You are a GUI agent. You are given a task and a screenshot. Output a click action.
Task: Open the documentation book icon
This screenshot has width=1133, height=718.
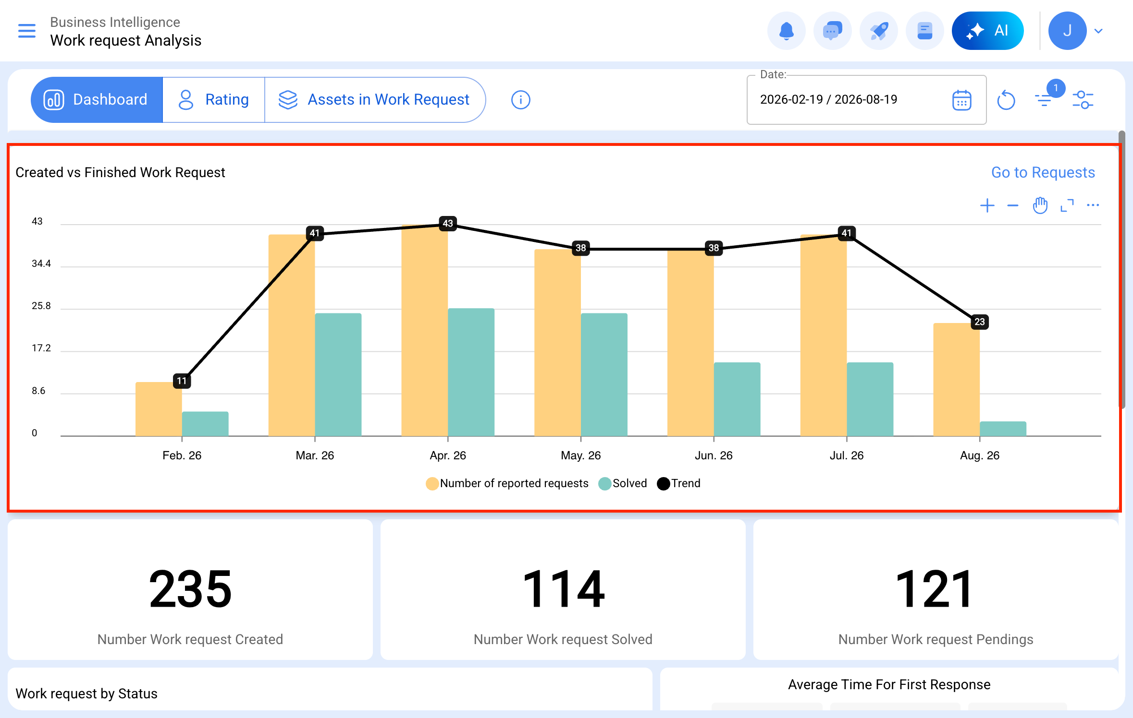925,31
